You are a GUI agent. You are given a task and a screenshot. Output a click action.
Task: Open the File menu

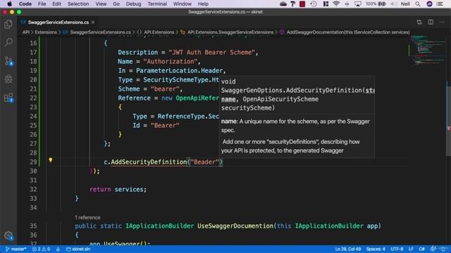tap(42, 4)
